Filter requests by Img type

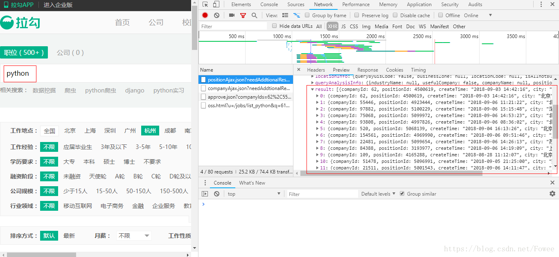pyautogui.click(x=366, y=26)
